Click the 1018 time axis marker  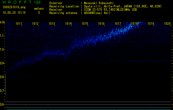coord(134,24)
